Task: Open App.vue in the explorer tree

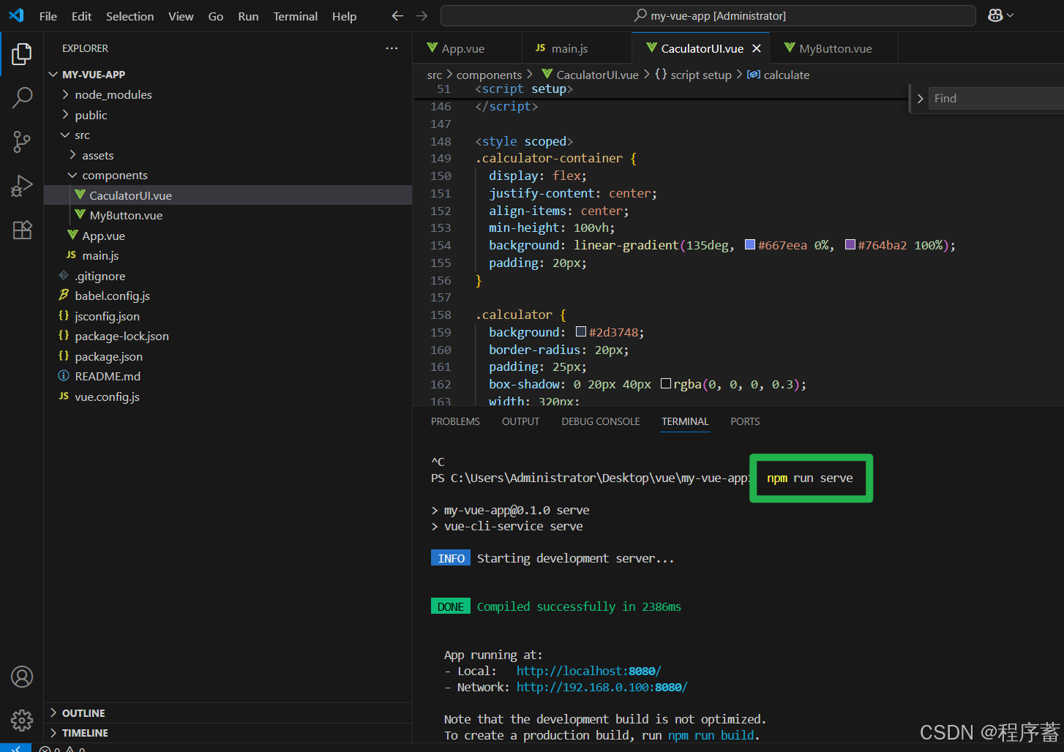Action: (228, 236)
